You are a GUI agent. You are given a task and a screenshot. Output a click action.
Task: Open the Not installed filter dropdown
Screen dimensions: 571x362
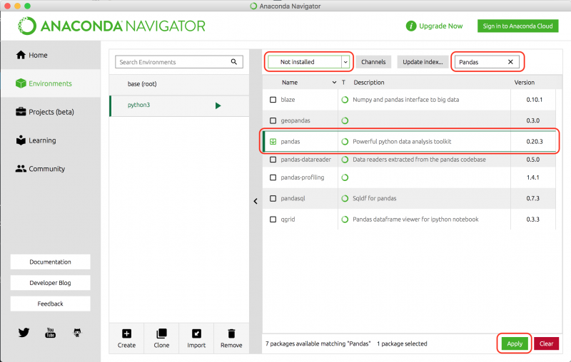coord(309,62)
